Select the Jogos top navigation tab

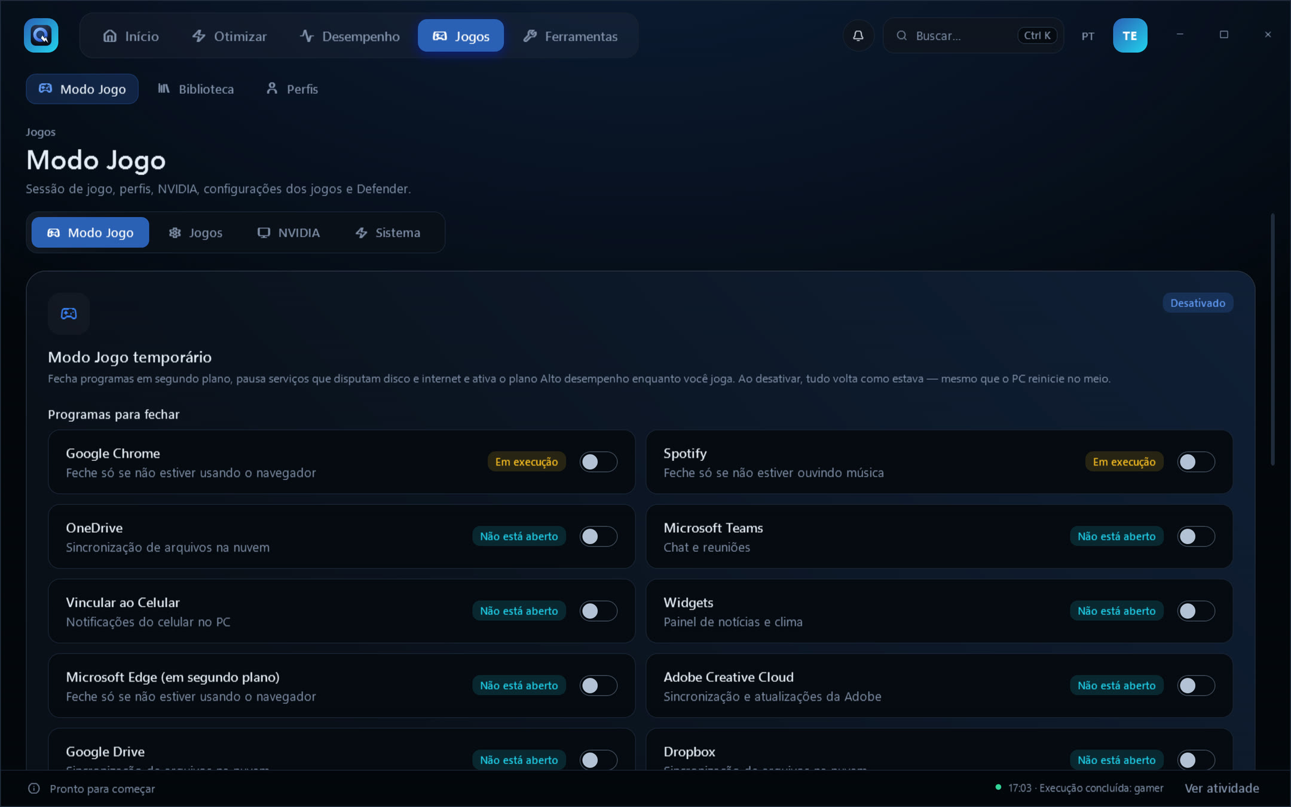click(461, 36)
